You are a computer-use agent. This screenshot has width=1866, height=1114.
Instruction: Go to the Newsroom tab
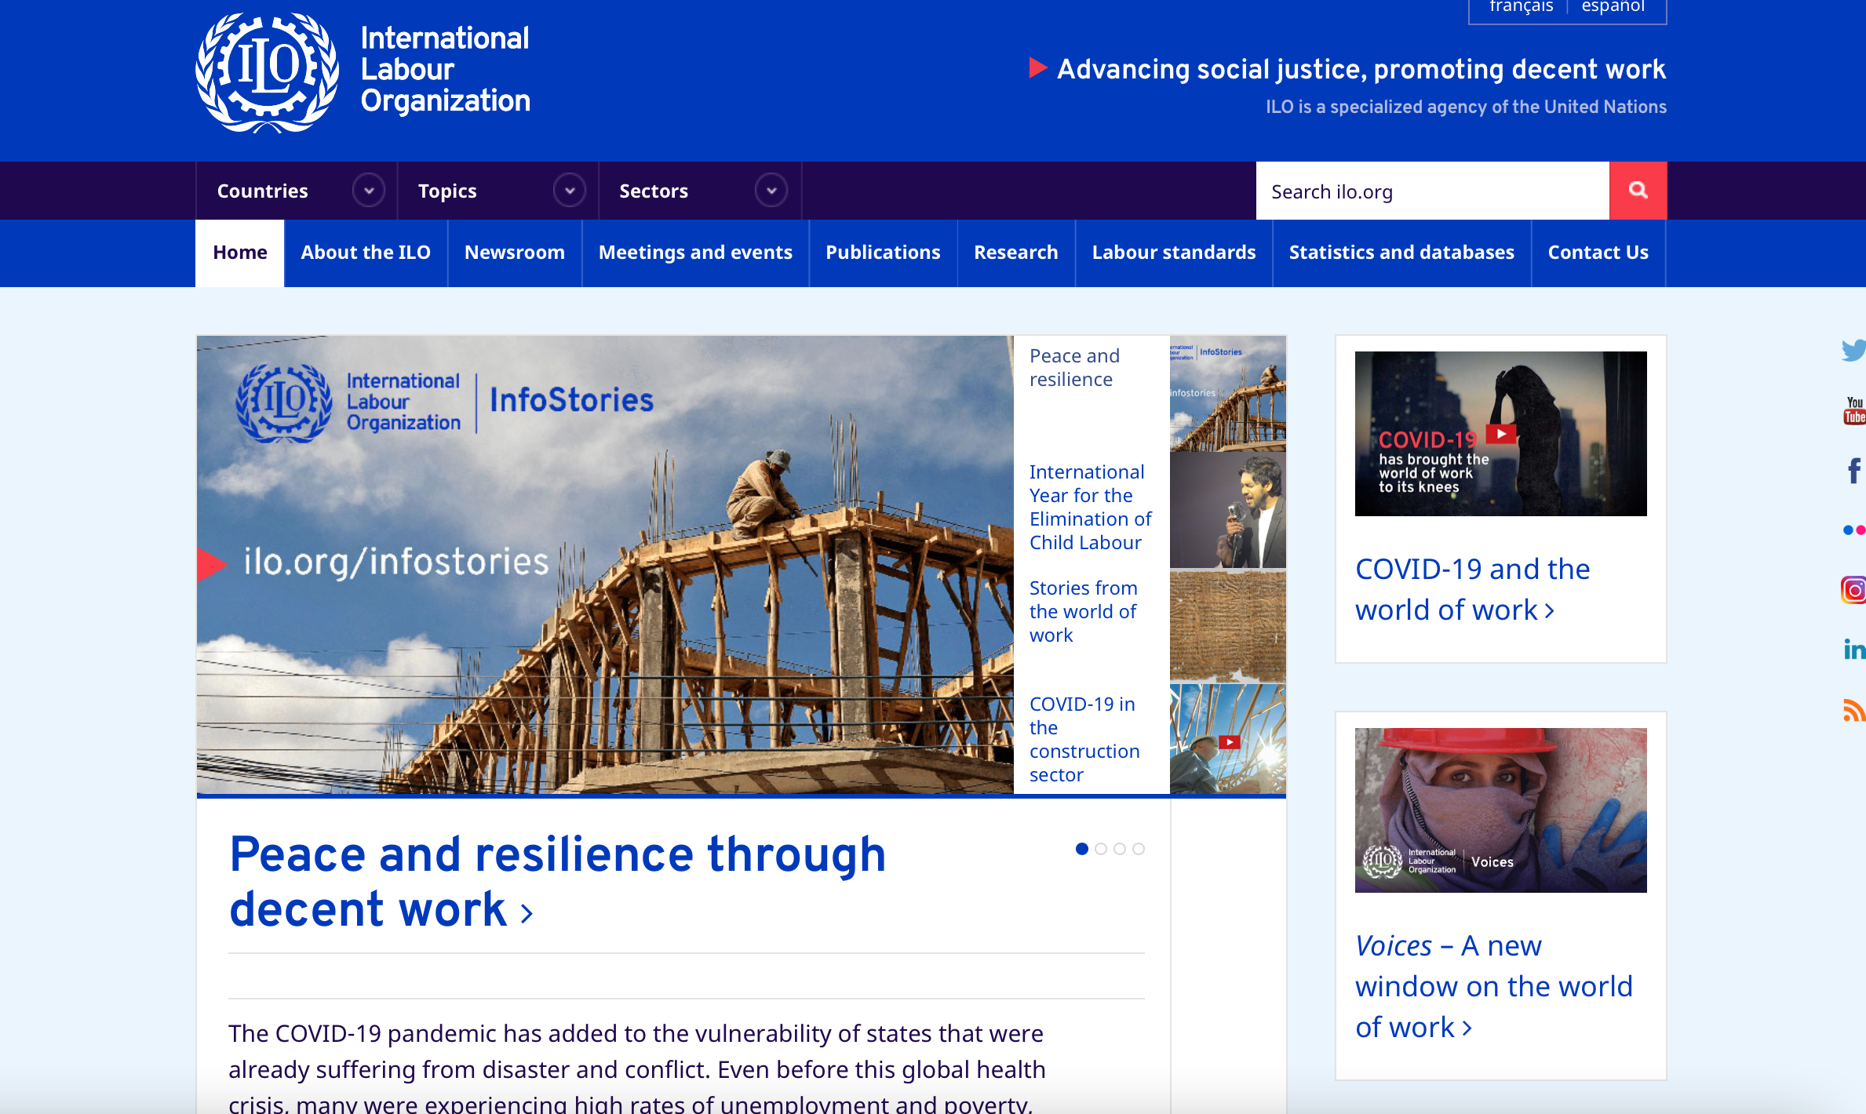514,253
